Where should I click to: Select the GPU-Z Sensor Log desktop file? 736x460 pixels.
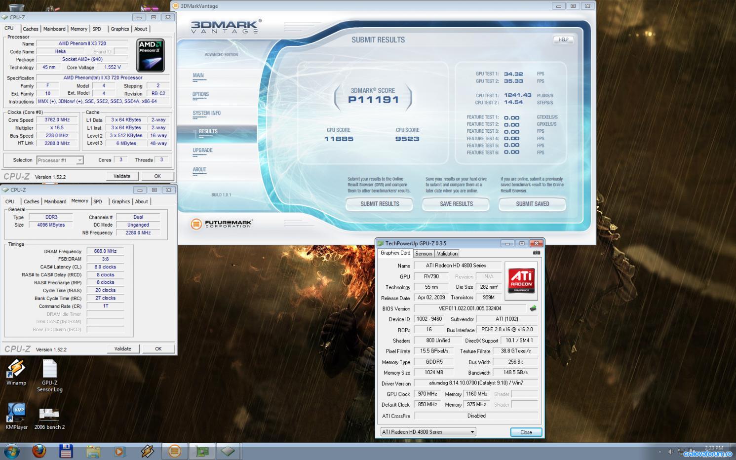[x=50, y=376]
